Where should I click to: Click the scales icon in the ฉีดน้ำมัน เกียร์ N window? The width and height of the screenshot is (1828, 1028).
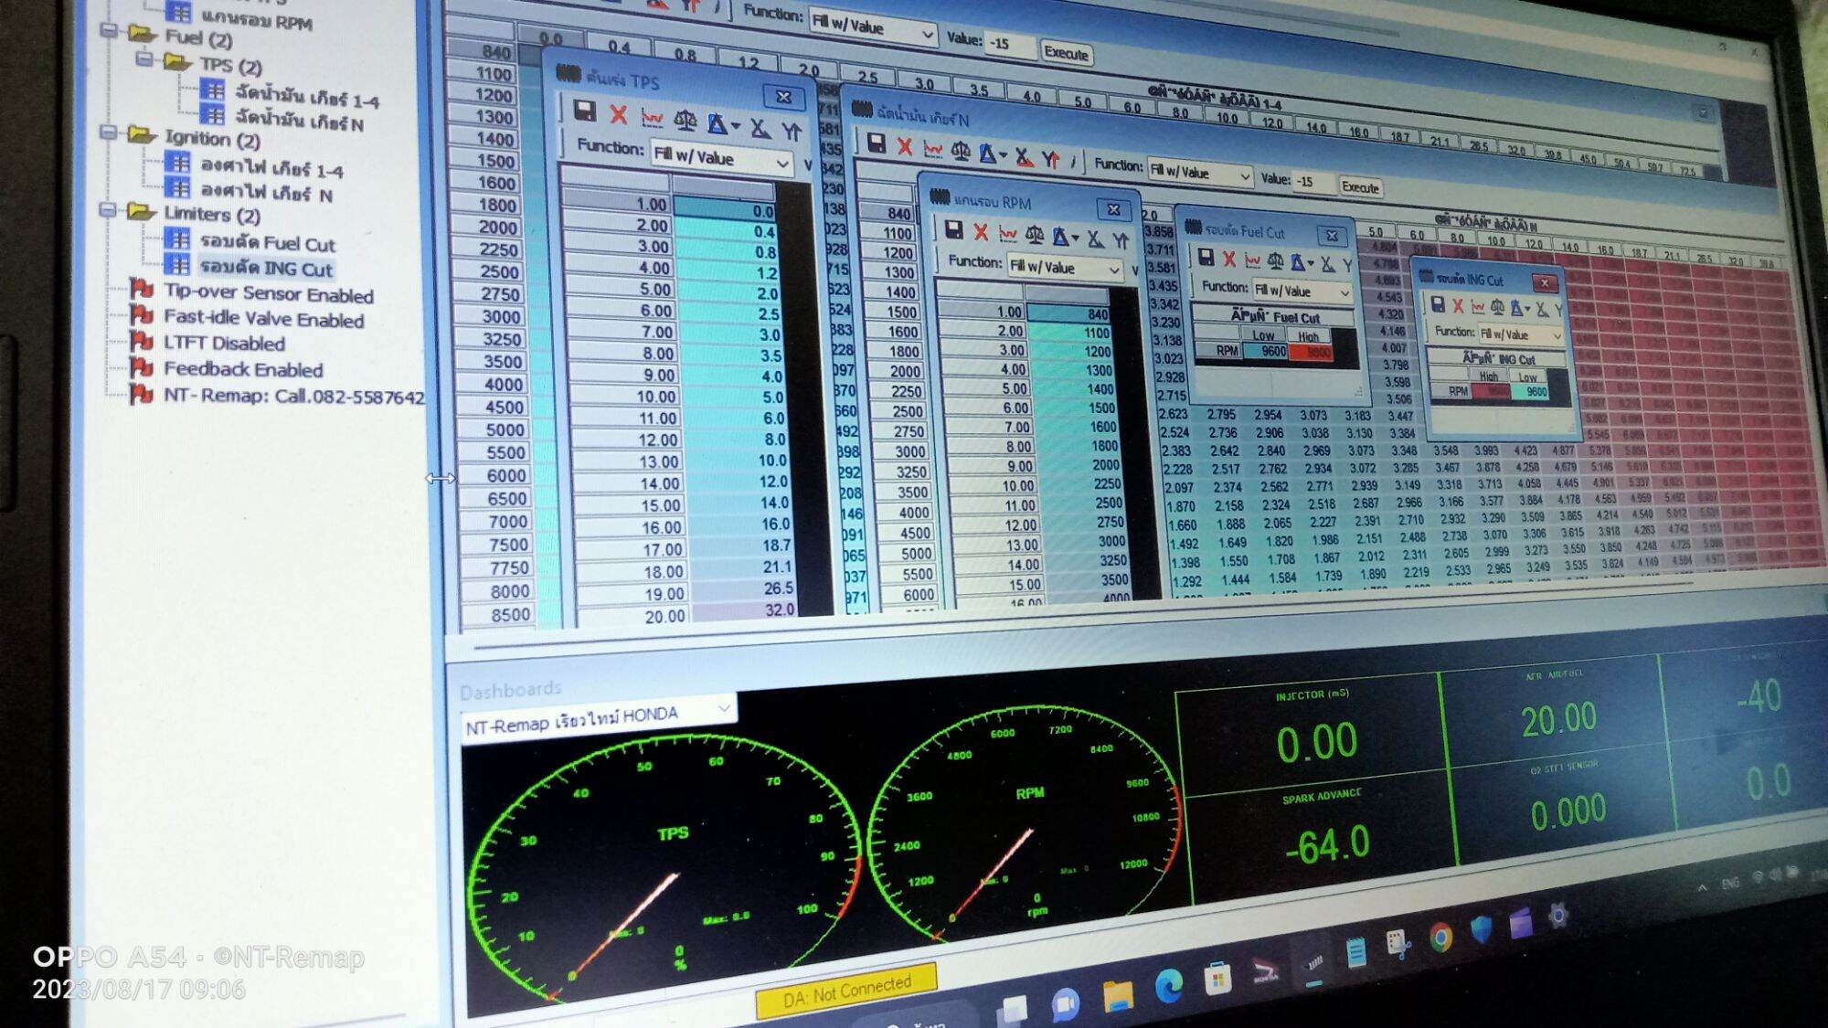click(x=961, y=152)
